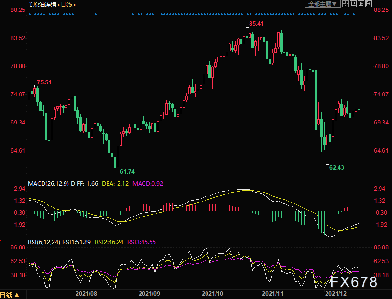The width and height of the screenshot is (392, 299).
Task: Click the axis jump-to-start icon
Action: click(x=353, y=4)
